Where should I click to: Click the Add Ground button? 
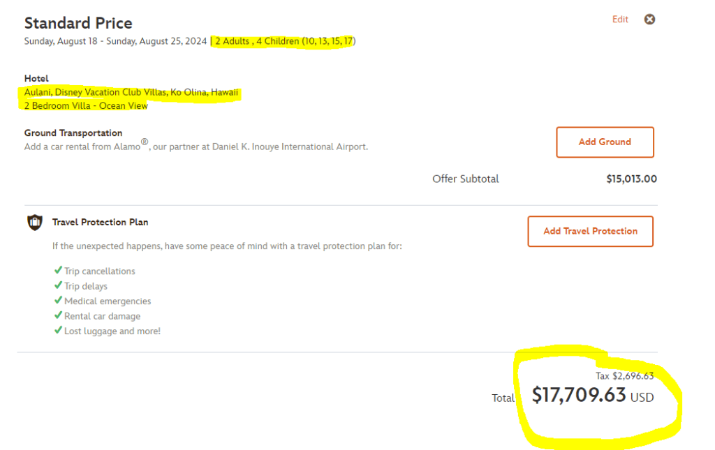[x=605, y=142]
